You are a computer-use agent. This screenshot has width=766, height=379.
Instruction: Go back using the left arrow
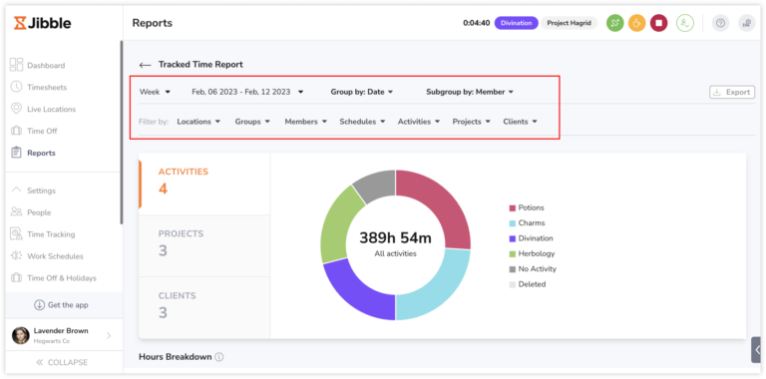click(x=145, y=65)
